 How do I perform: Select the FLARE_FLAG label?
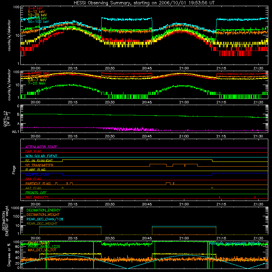click(x=35, y=170)
